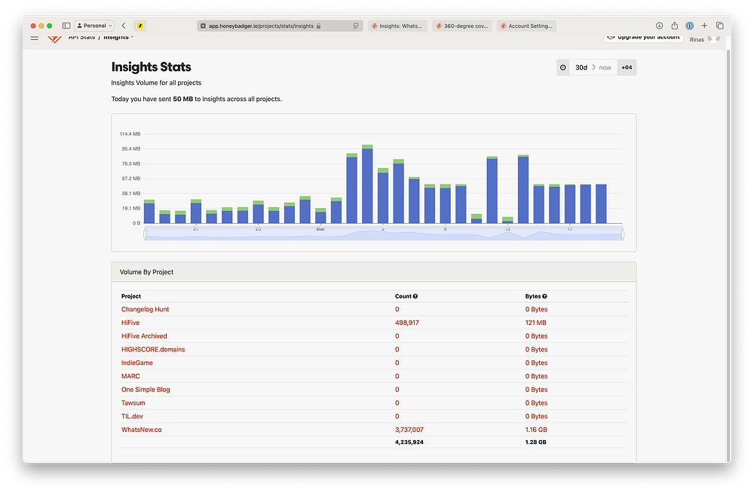This screenshot has width=754, height=493.
Task: Click the 4,235,924 total count
Action: (x=409, y=442)
